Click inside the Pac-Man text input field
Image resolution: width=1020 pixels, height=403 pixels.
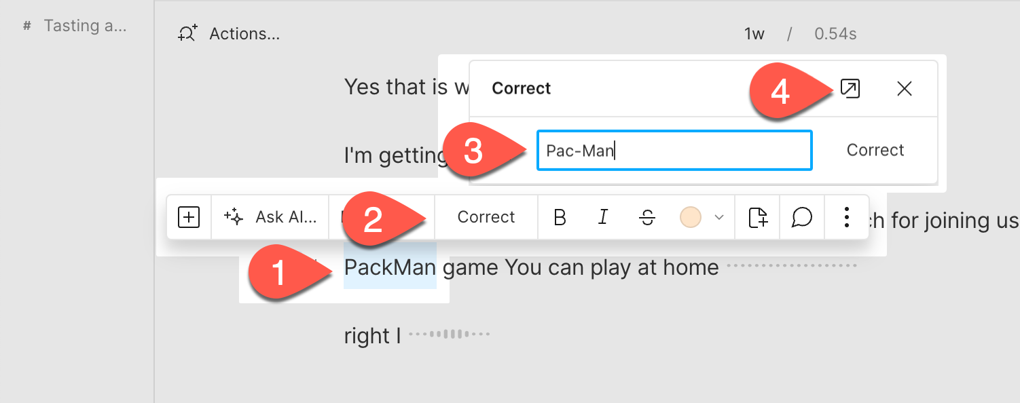coord(674,150)
